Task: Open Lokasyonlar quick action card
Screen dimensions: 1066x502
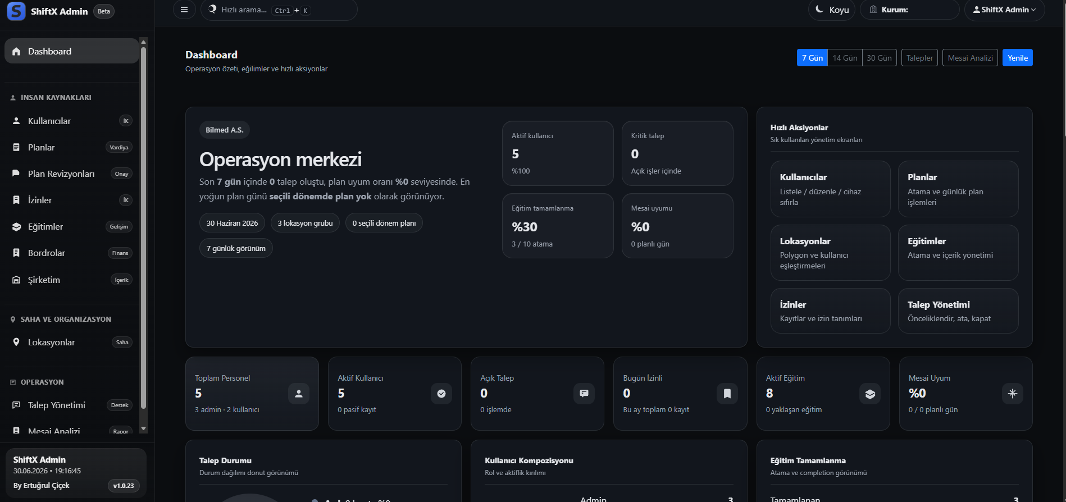Action: pos(830,253)
